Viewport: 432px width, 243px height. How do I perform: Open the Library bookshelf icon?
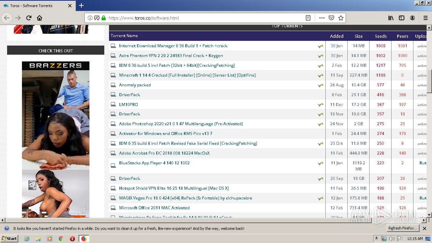391,18
